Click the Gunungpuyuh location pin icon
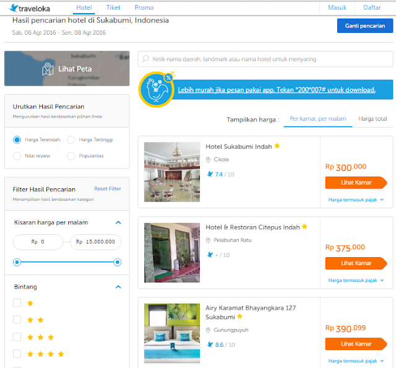 [208, 330]
